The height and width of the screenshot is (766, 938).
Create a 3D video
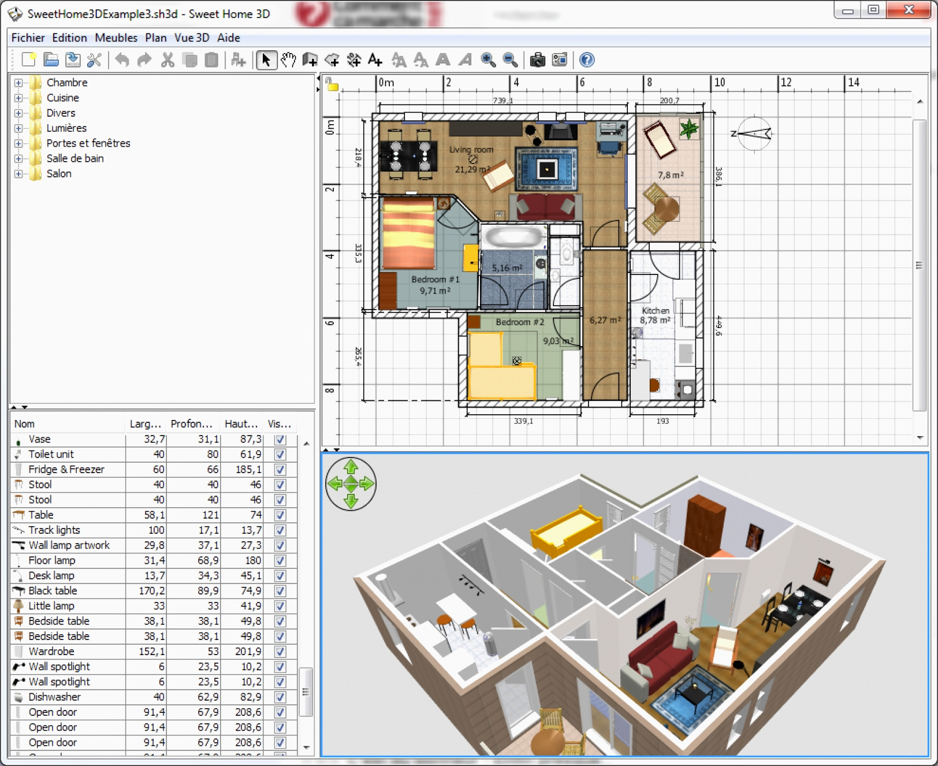[560, 60]
